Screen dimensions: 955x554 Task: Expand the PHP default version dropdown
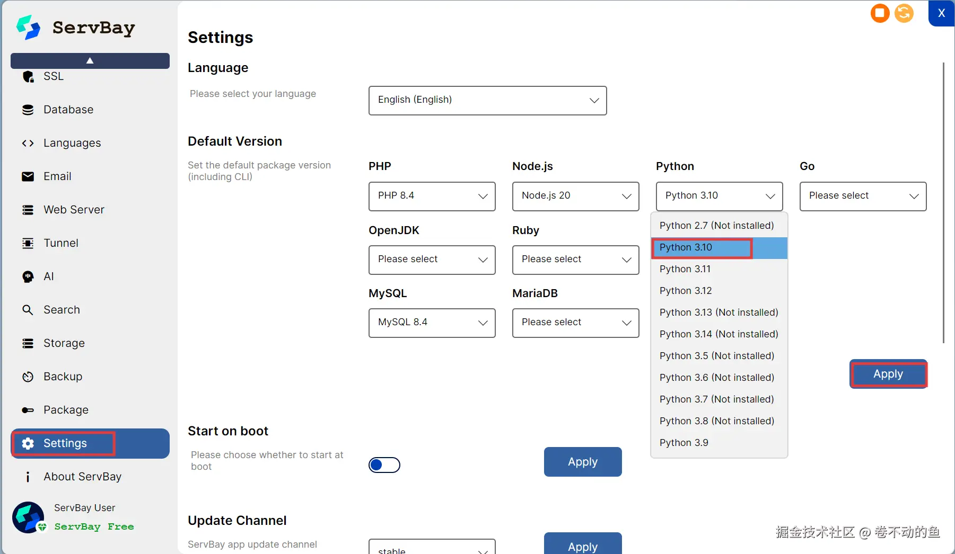[x=432, y=196]
